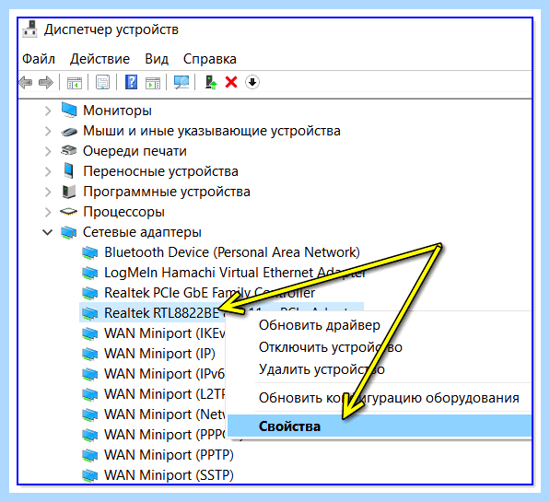Select WAN Miniport (PPPOE) entry
Viewport: 550px width, 502px height.
click(165, 435)
